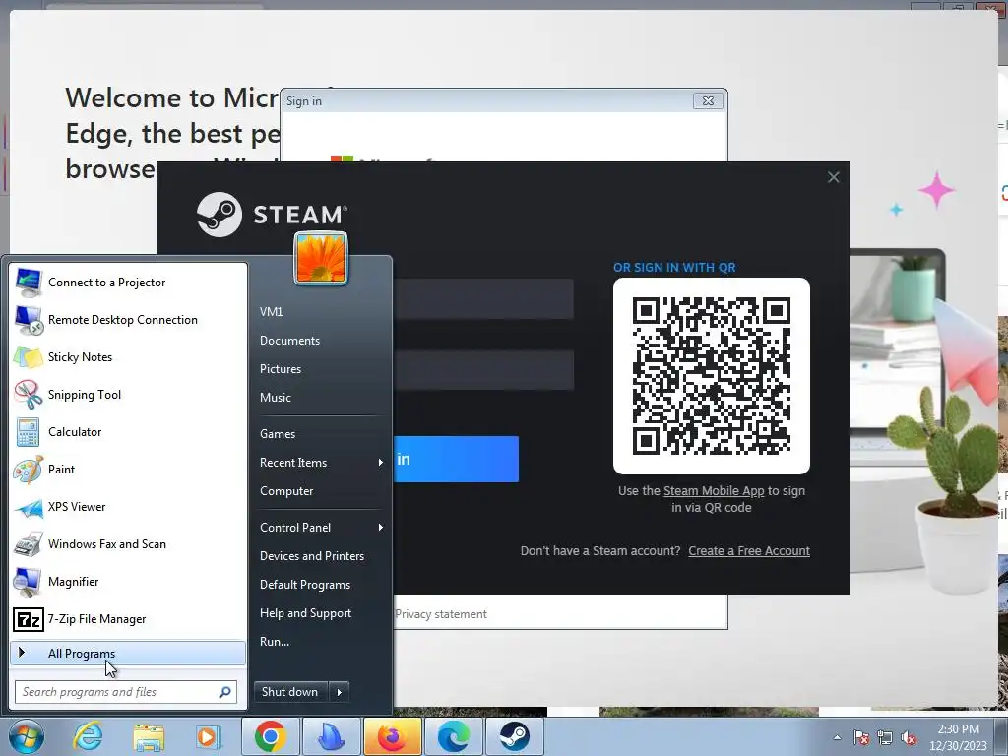Viewport: 1008px width, 756px height.
Task: Start the Magnifier icon
Action: [x=29, y=582]
